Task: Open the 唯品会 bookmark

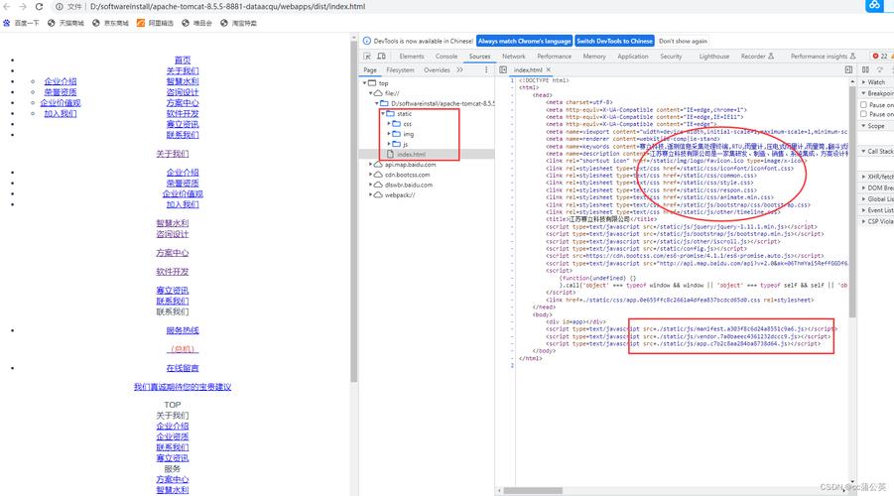Action: point(196,24)
